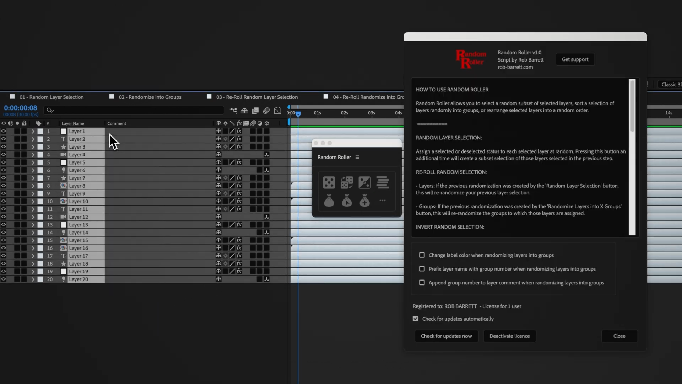Screen dimensions: 682x384
Task: Click the stacked bars shuffle layers icon
Action: pos(383,183)
